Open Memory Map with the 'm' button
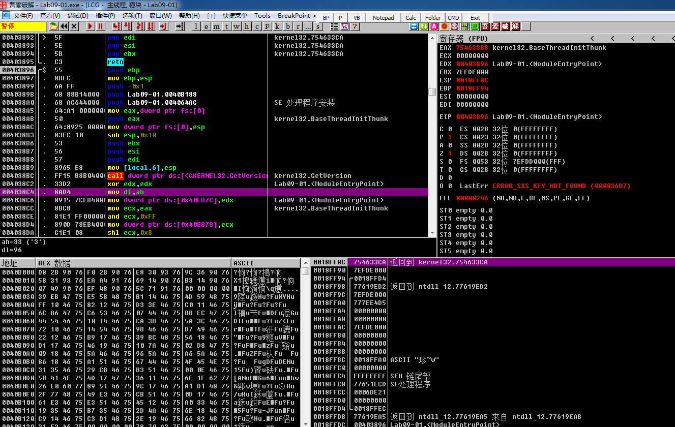The width and height of the screenshot is (675, 427). 216,26
